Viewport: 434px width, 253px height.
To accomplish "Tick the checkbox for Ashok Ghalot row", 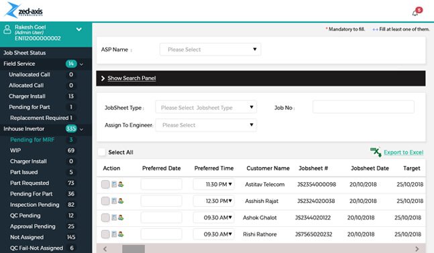I will pos(105,218).
